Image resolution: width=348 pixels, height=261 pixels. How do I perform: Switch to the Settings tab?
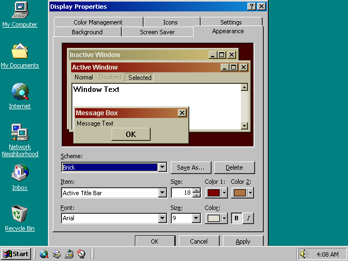[231, 22]
